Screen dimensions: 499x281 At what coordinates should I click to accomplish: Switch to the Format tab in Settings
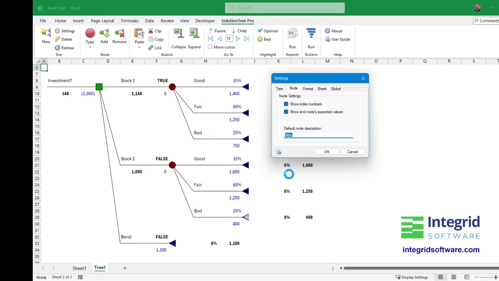pos(308,89)
